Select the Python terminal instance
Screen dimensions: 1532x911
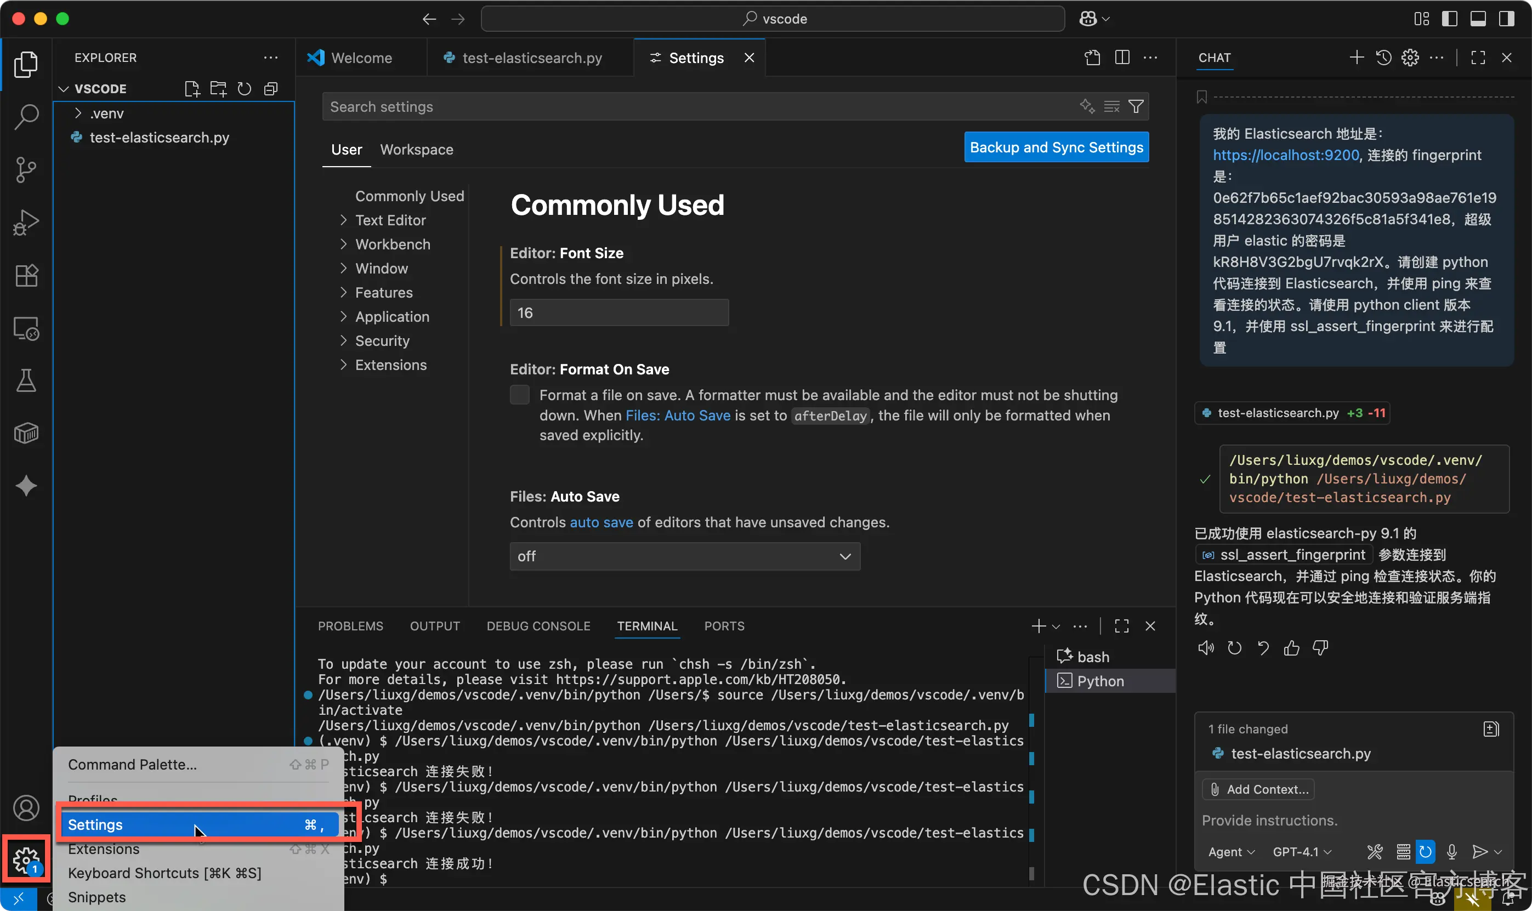(x=1110, y=681)
